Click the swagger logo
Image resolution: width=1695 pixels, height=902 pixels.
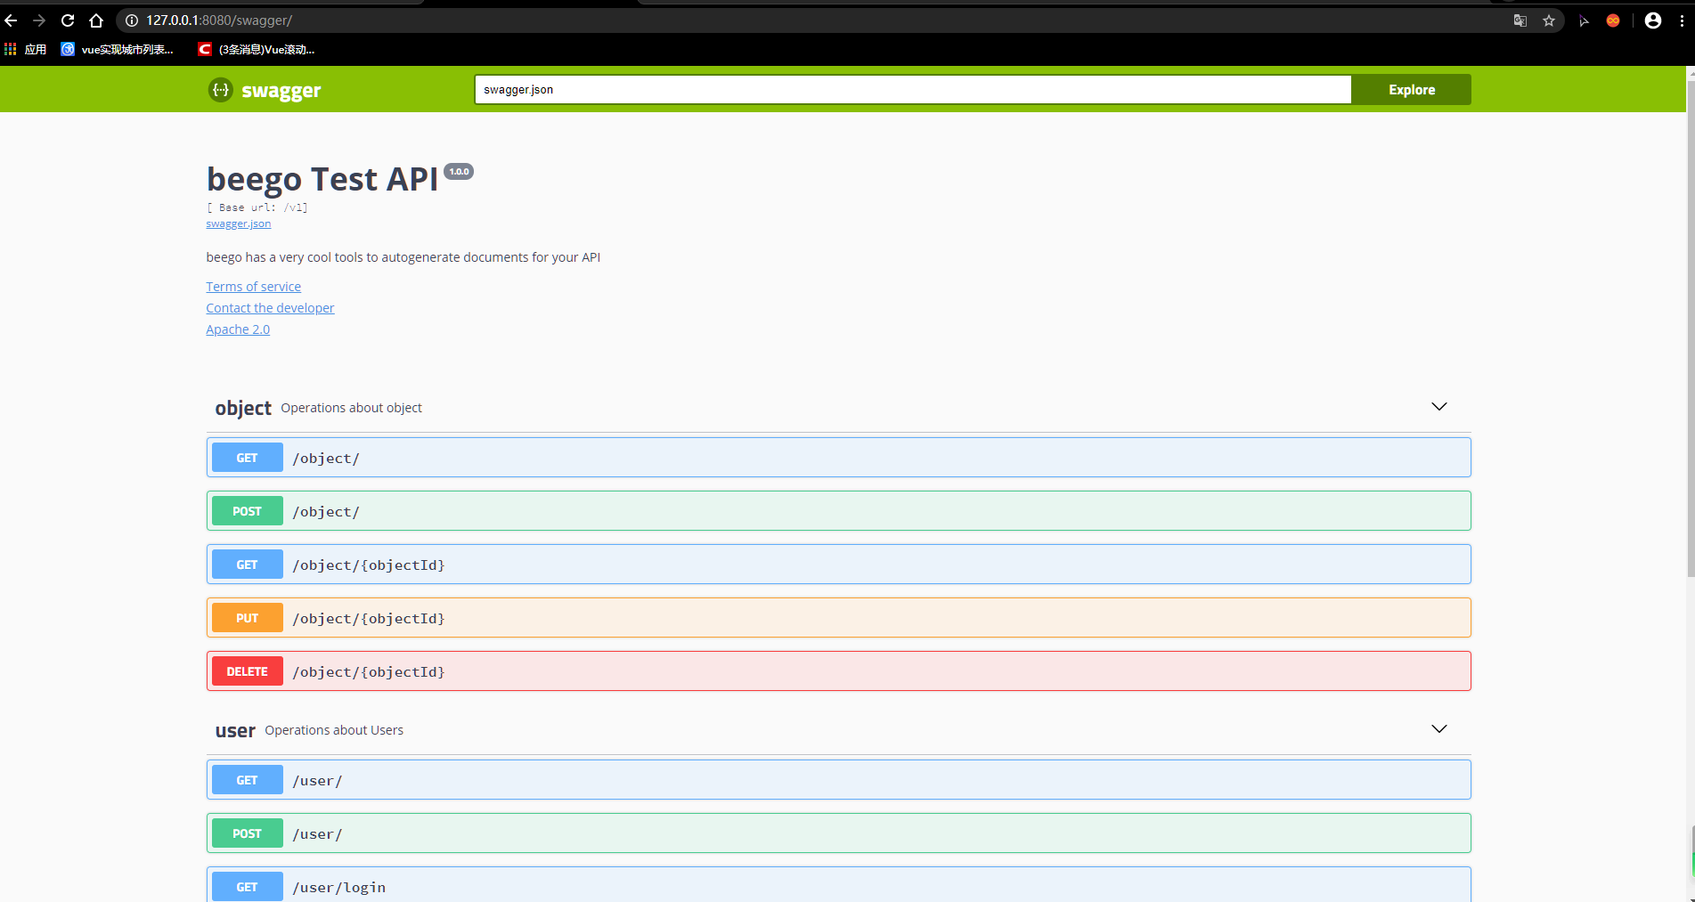coord(265,90)
